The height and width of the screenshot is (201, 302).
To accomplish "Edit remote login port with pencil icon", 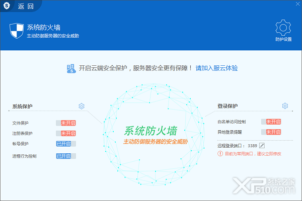I will click(x=262, y=145).
